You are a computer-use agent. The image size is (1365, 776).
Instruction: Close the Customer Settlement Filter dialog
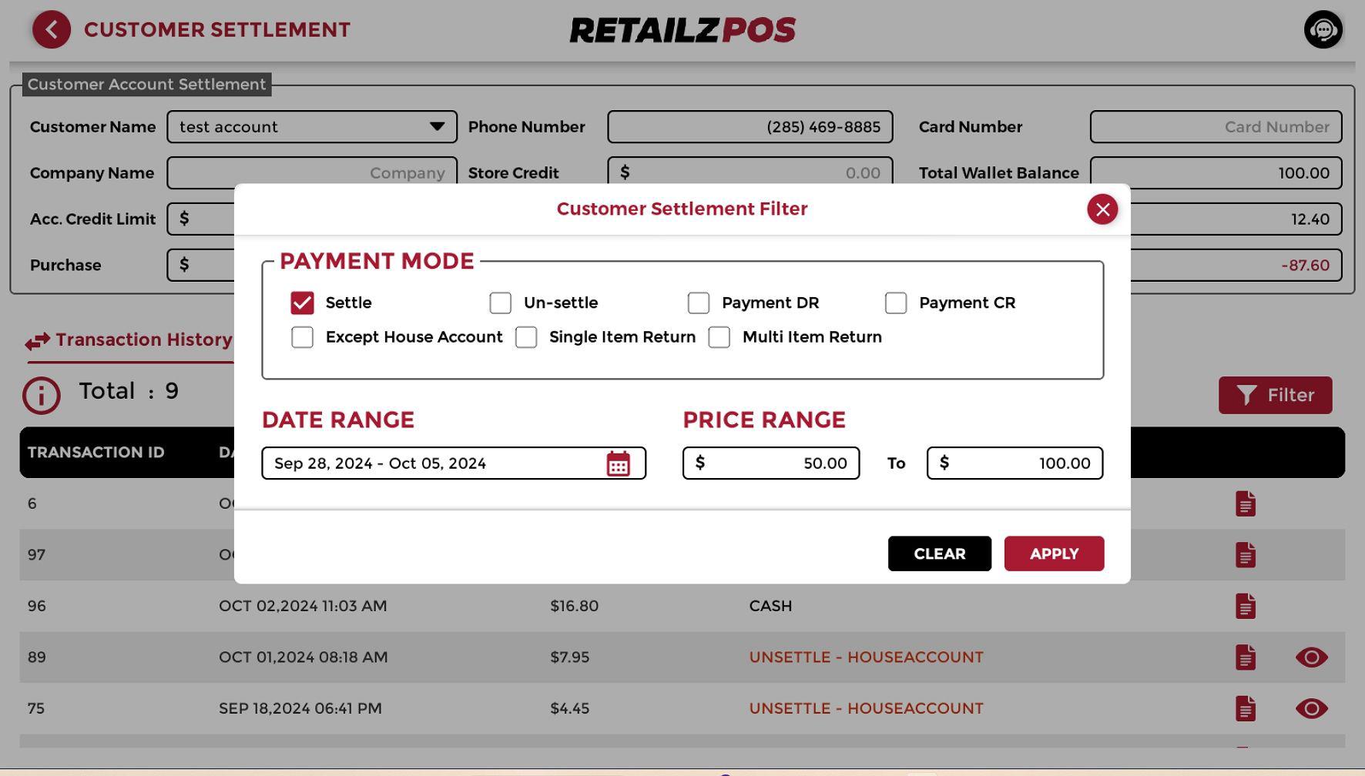tap(1102, 209)
